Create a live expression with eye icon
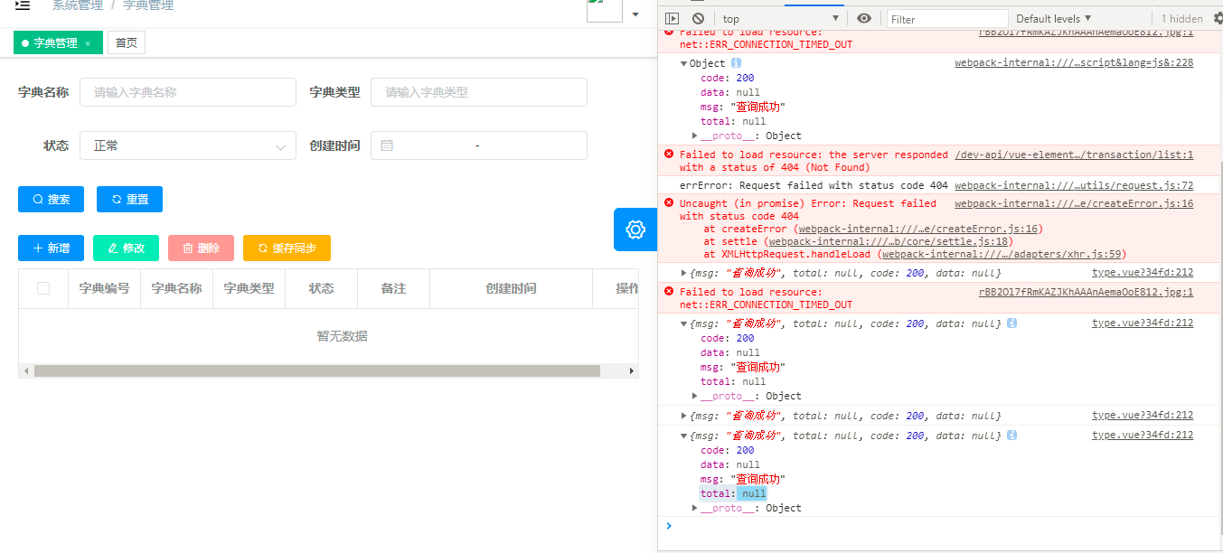Viewport: 1223px width, 553px height. pyautogui.click(x=864, y=18)
